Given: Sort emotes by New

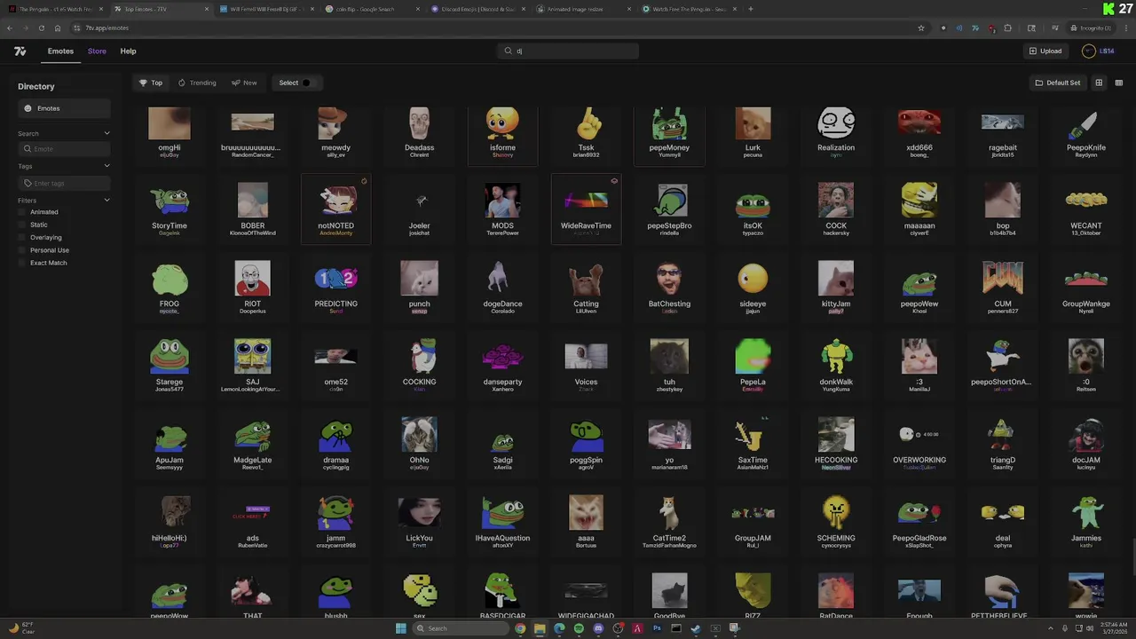Looking at the screenshot, I should [244, 83].
